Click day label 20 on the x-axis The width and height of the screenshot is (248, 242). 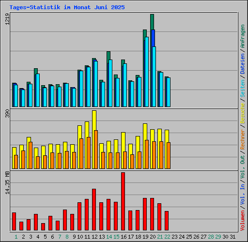tap(153, 237)
